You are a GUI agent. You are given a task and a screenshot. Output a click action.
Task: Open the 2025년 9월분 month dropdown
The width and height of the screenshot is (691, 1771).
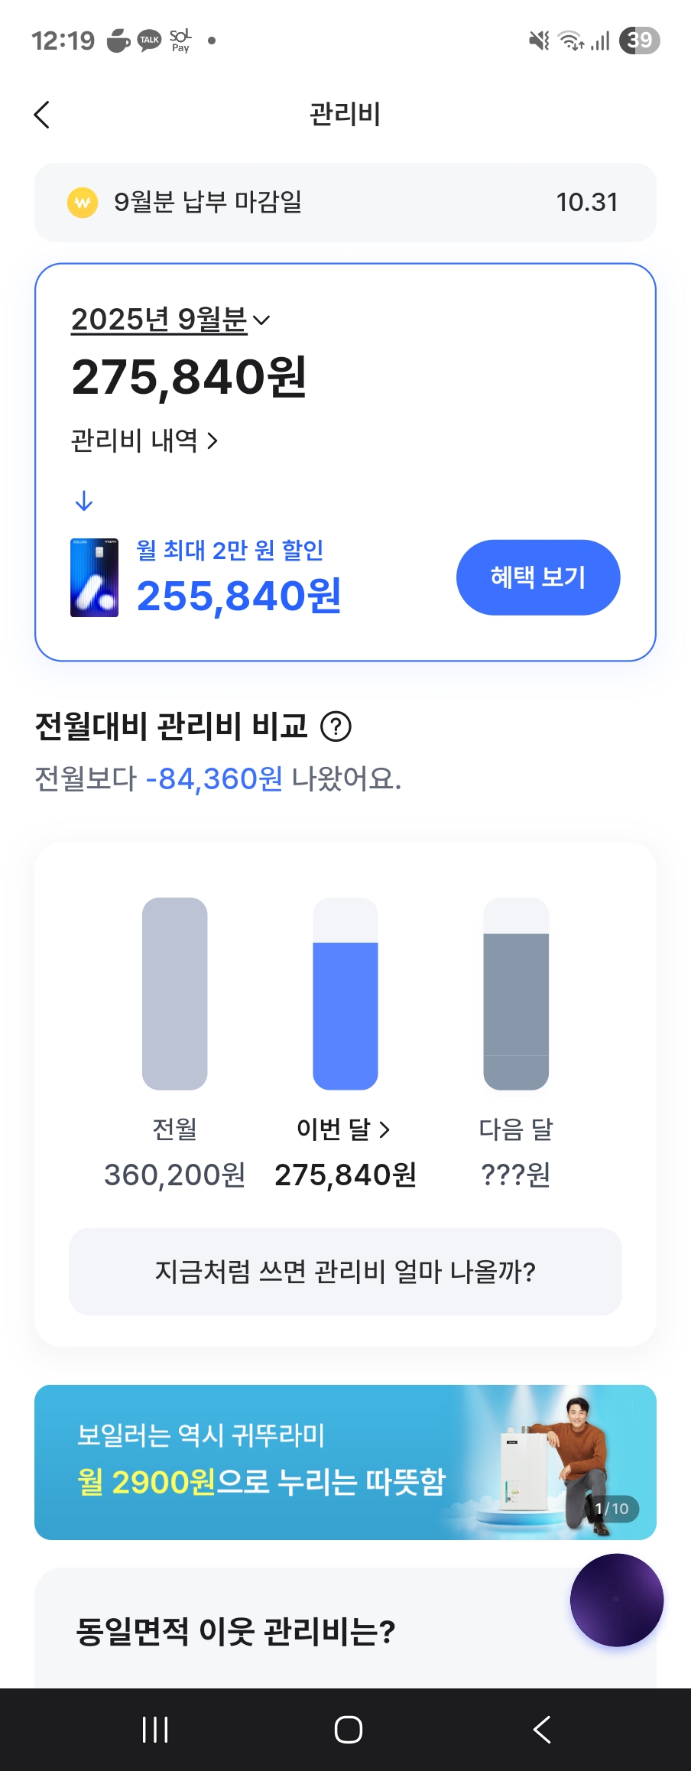click(x=170, y=320)
